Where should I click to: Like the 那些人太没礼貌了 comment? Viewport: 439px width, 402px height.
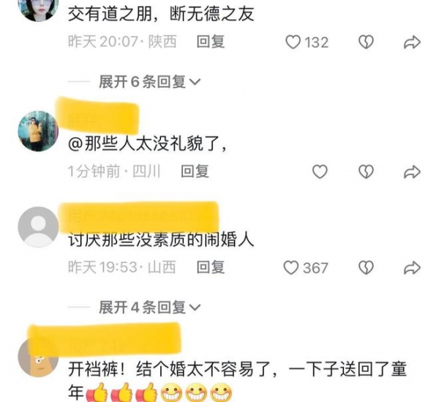click(320, 171)
